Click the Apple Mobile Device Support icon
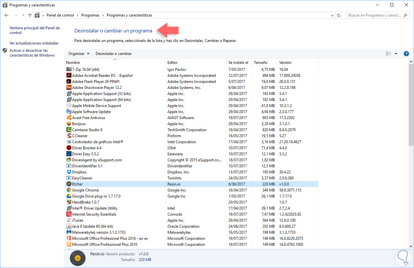The height and width of the screenshot is (268, 414). point(69,105)
